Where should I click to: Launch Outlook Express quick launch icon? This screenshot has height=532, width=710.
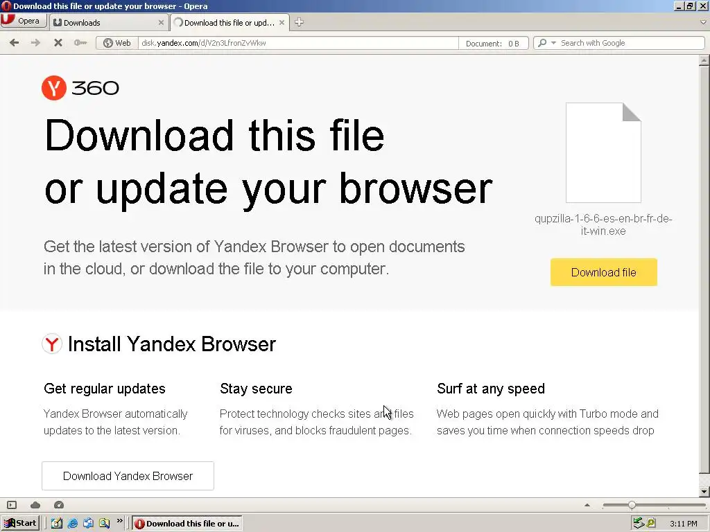[x=88, y=524]
